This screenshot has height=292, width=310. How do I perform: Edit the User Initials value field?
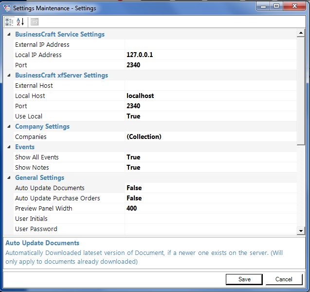pos(211,219)
